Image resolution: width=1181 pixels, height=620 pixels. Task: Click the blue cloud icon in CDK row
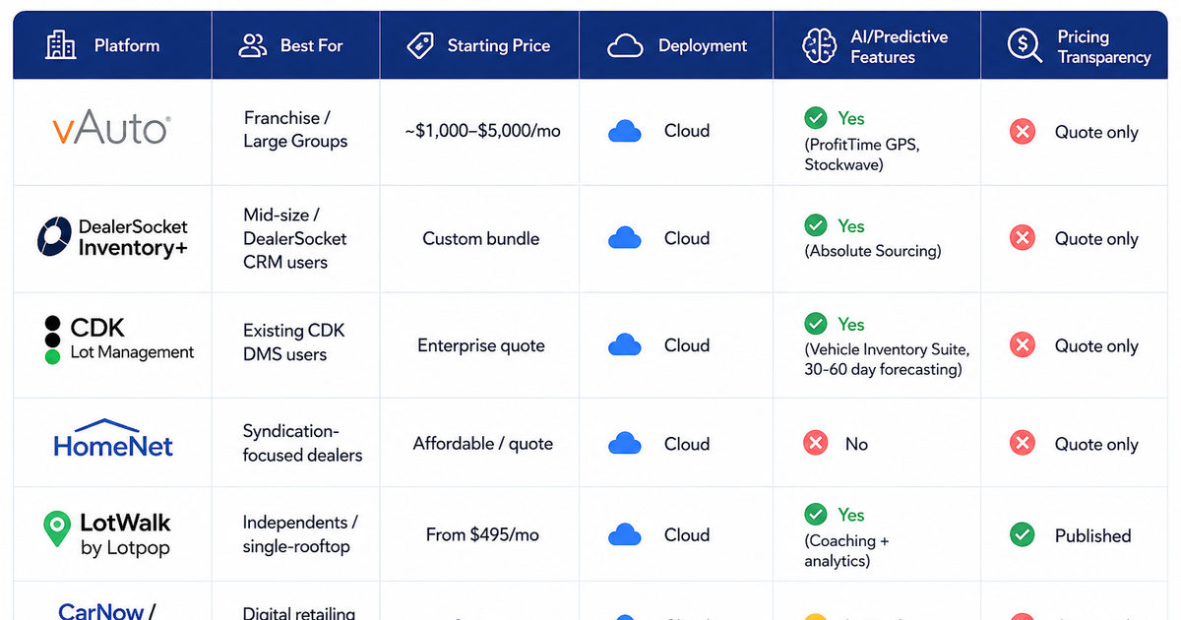625,345
